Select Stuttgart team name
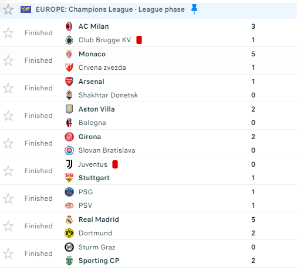Viewport: 297px width, 280px height. click(x=94, y=178)
